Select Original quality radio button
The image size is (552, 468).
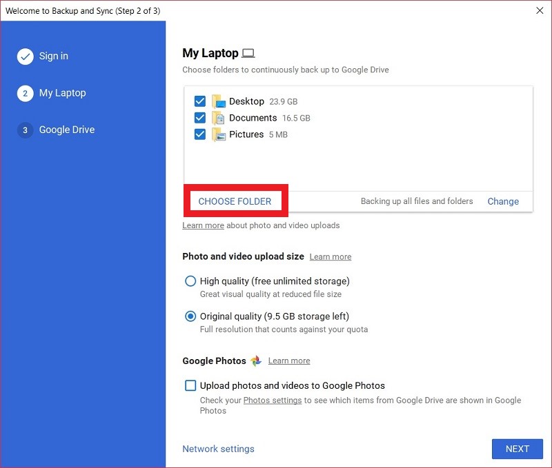[x=190, y=316]
